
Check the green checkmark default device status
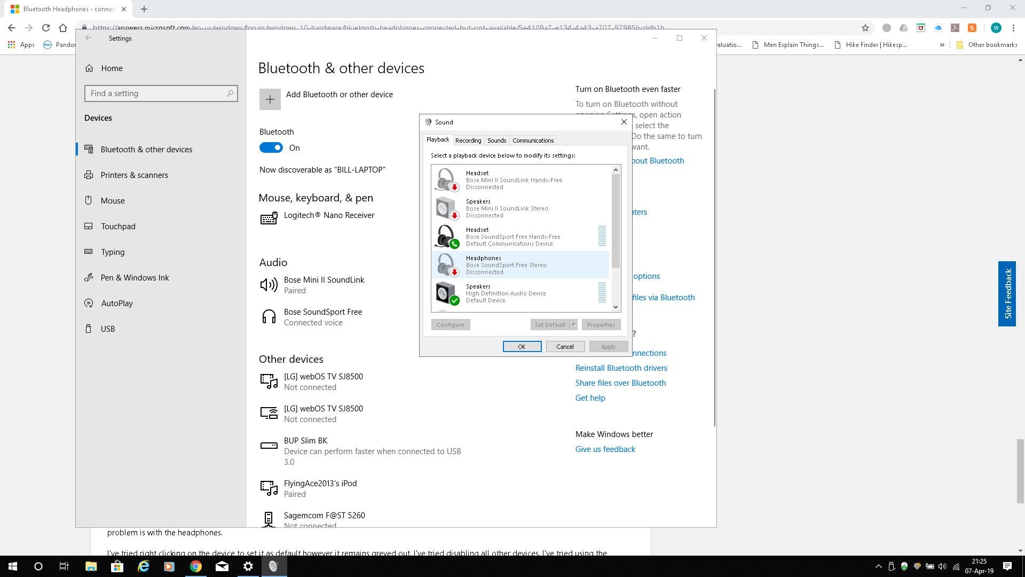[454, 299]
